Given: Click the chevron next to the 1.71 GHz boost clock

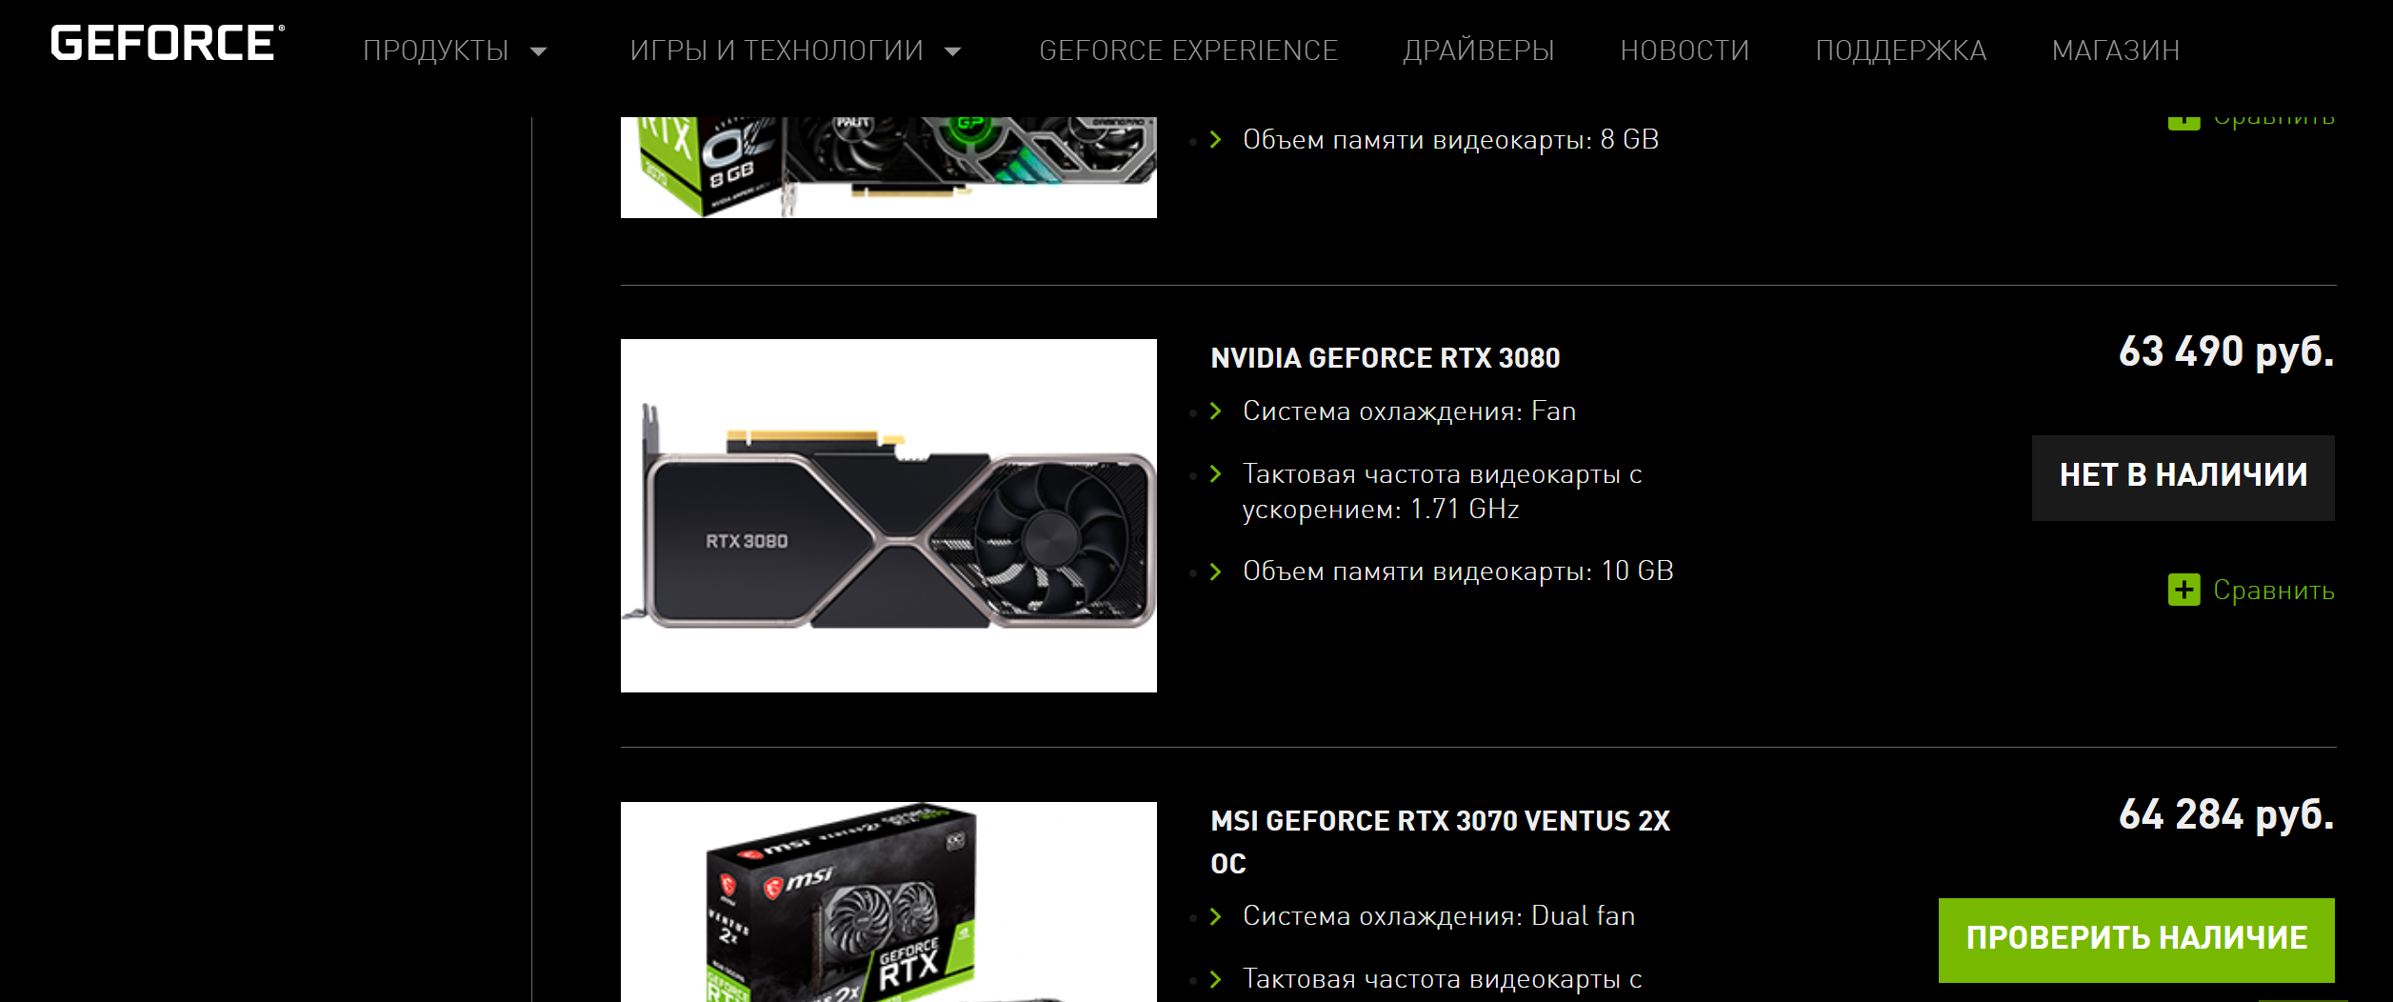Looking at the screenshot, I should pos(1215,474).
